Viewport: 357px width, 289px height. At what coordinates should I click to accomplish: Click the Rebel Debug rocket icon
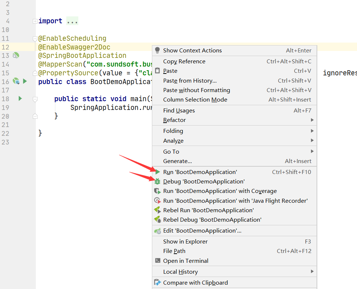point(157,219)
